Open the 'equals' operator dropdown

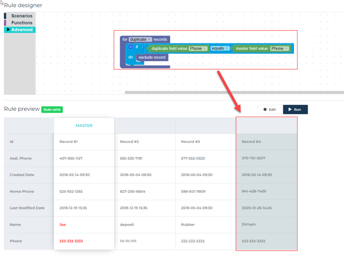[220, 48]
